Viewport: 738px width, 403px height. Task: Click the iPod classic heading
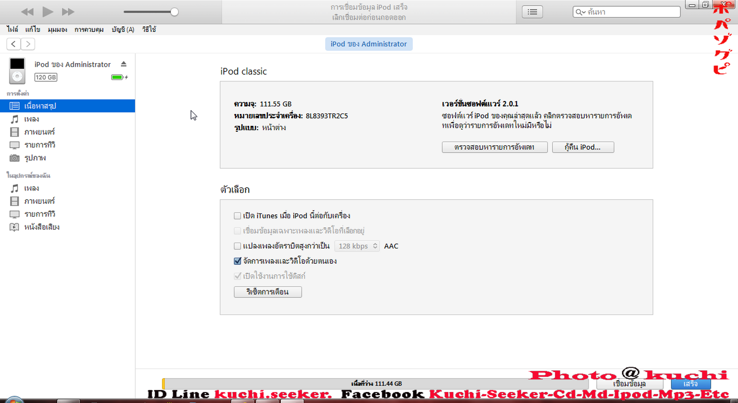(244, 71)
